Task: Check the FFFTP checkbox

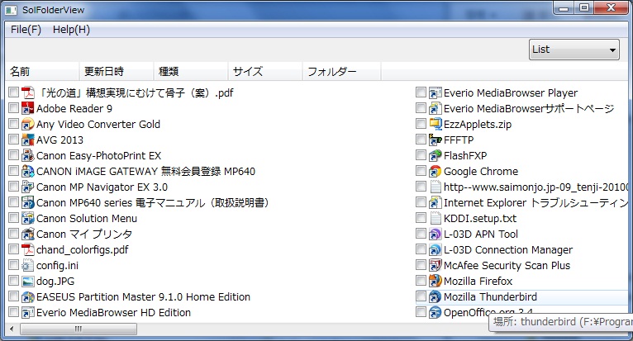Action: click(421, 140)
